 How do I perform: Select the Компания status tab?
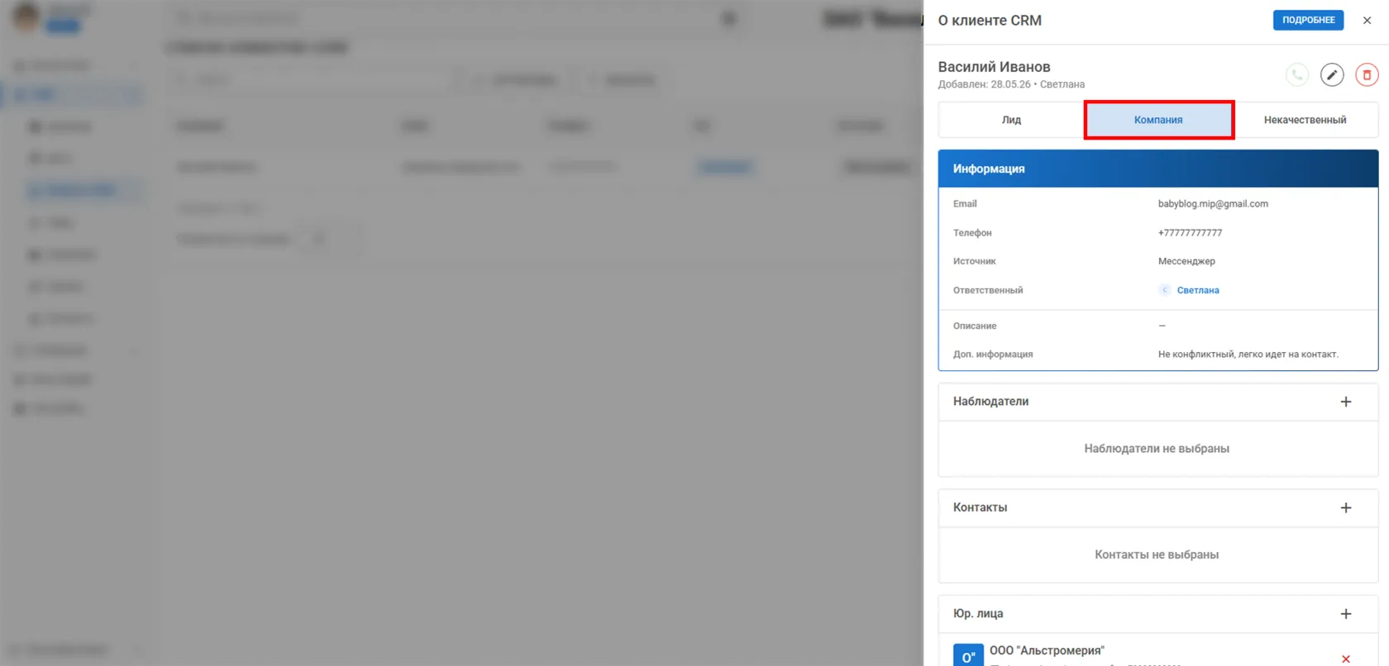(x=1158, y=120)
